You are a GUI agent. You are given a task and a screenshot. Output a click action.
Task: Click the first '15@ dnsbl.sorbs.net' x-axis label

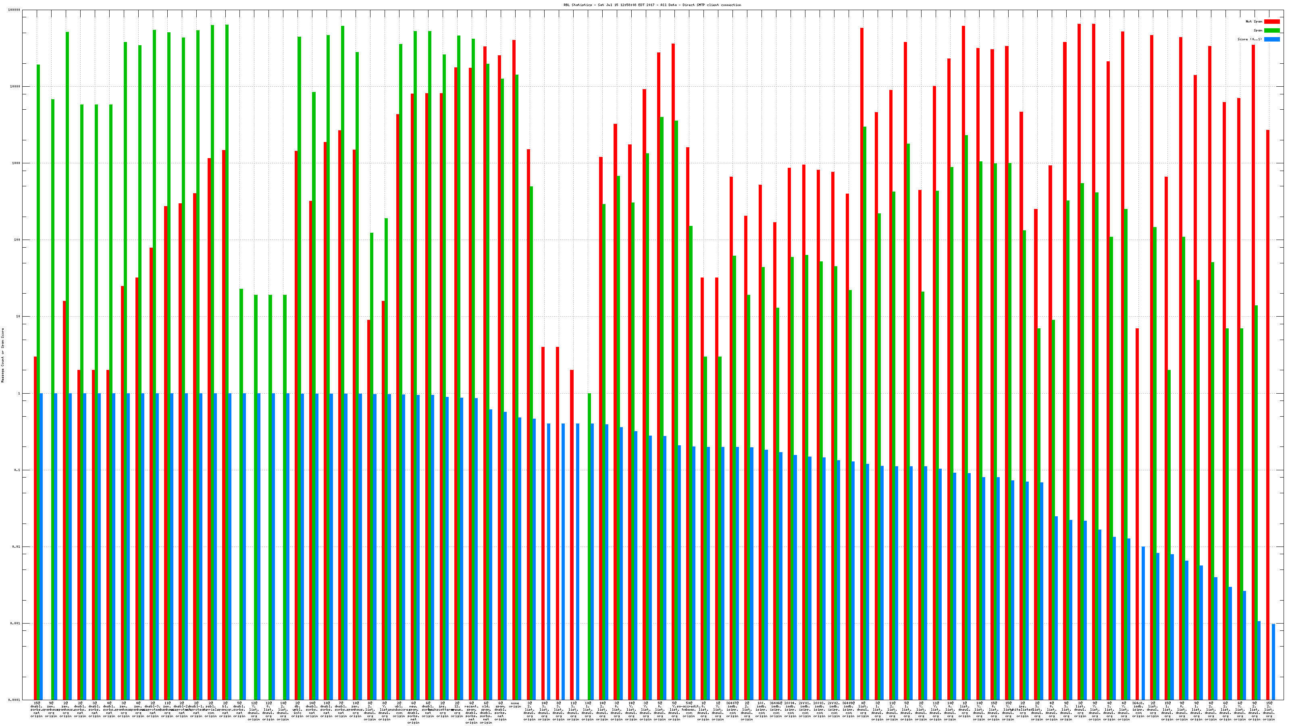pos(37,710)
